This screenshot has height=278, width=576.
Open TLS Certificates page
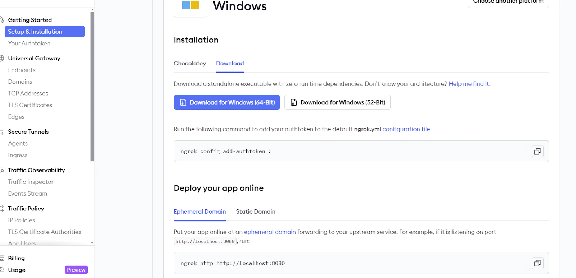pyautogui.click(x=30, y=105)
